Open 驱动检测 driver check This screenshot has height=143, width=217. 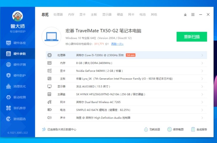coord(17,97)
